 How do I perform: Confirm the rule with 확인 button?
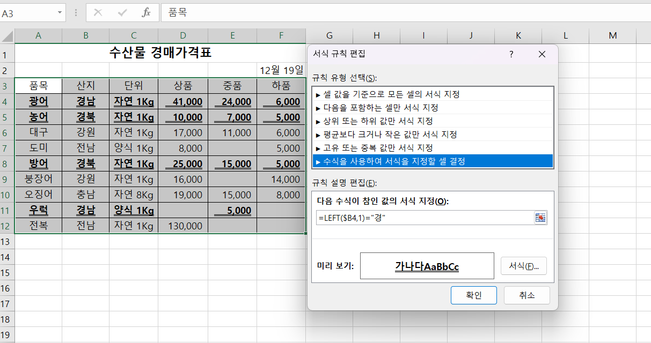point(474,295)
